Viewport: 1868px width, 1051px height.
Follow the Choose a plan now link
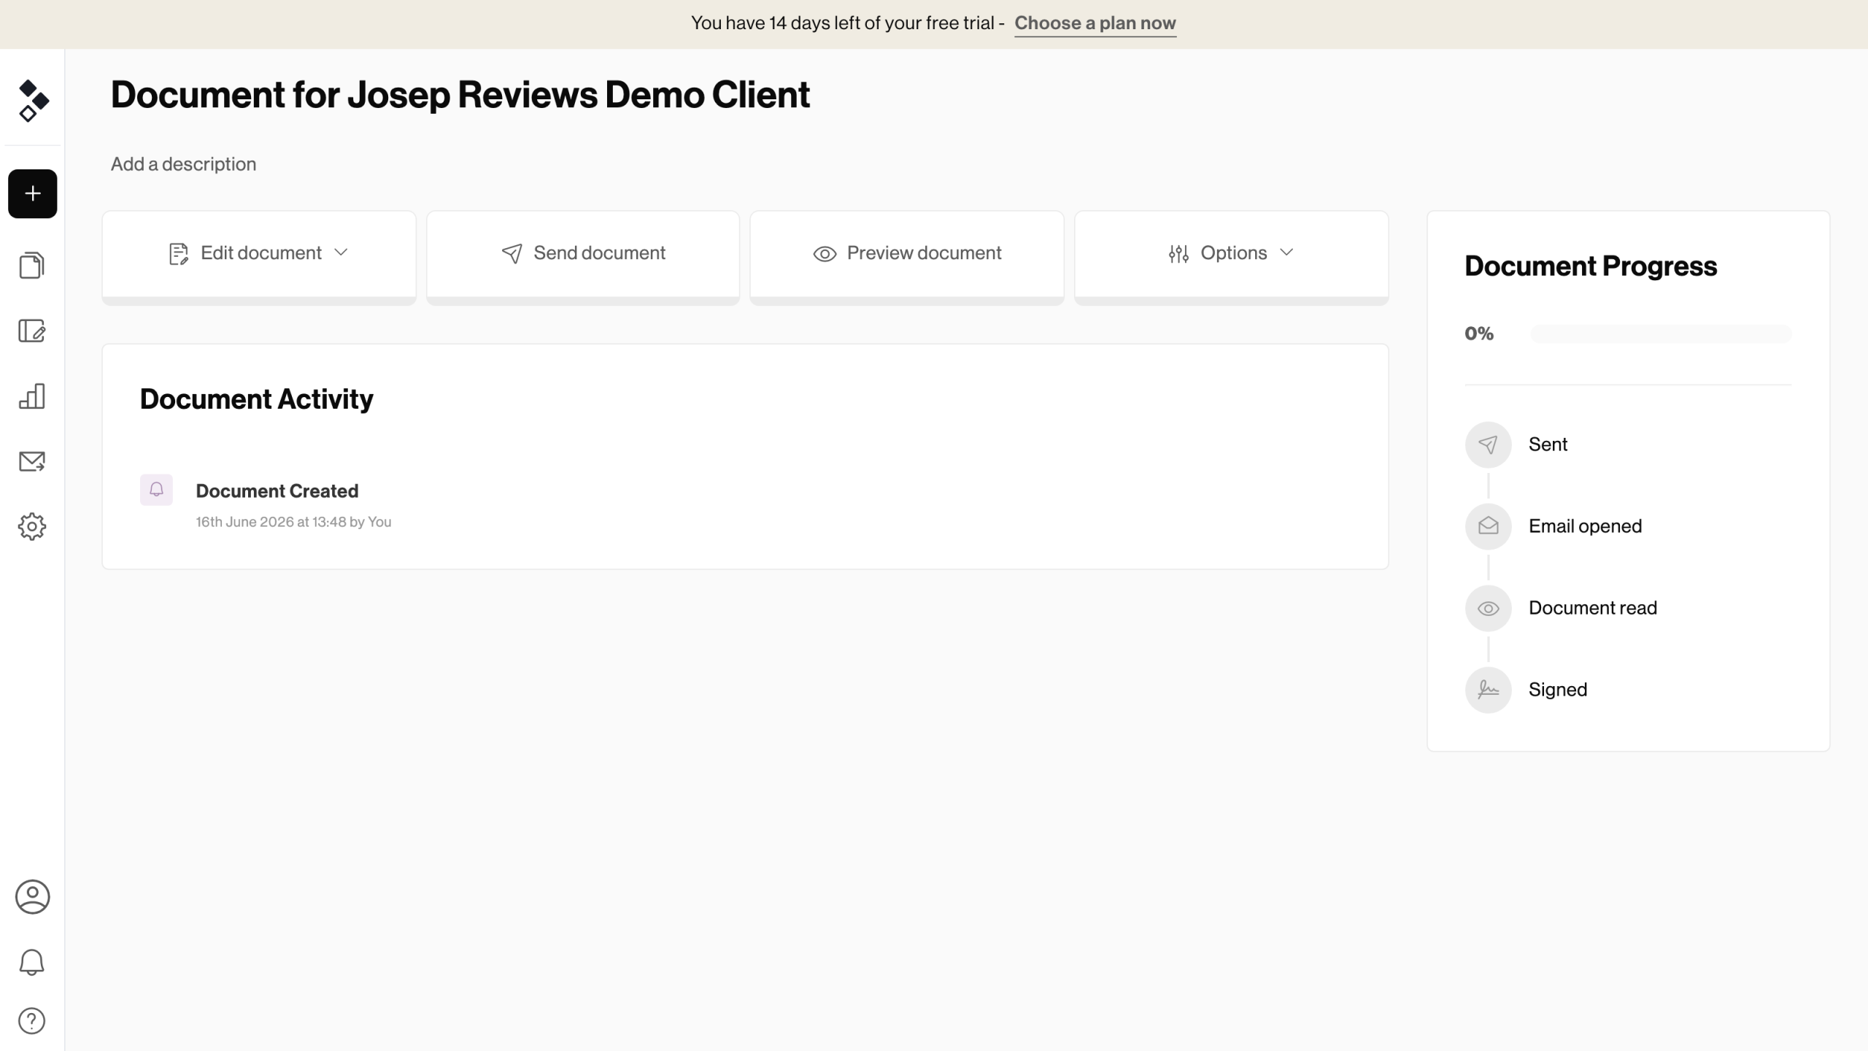(1095, 23)
